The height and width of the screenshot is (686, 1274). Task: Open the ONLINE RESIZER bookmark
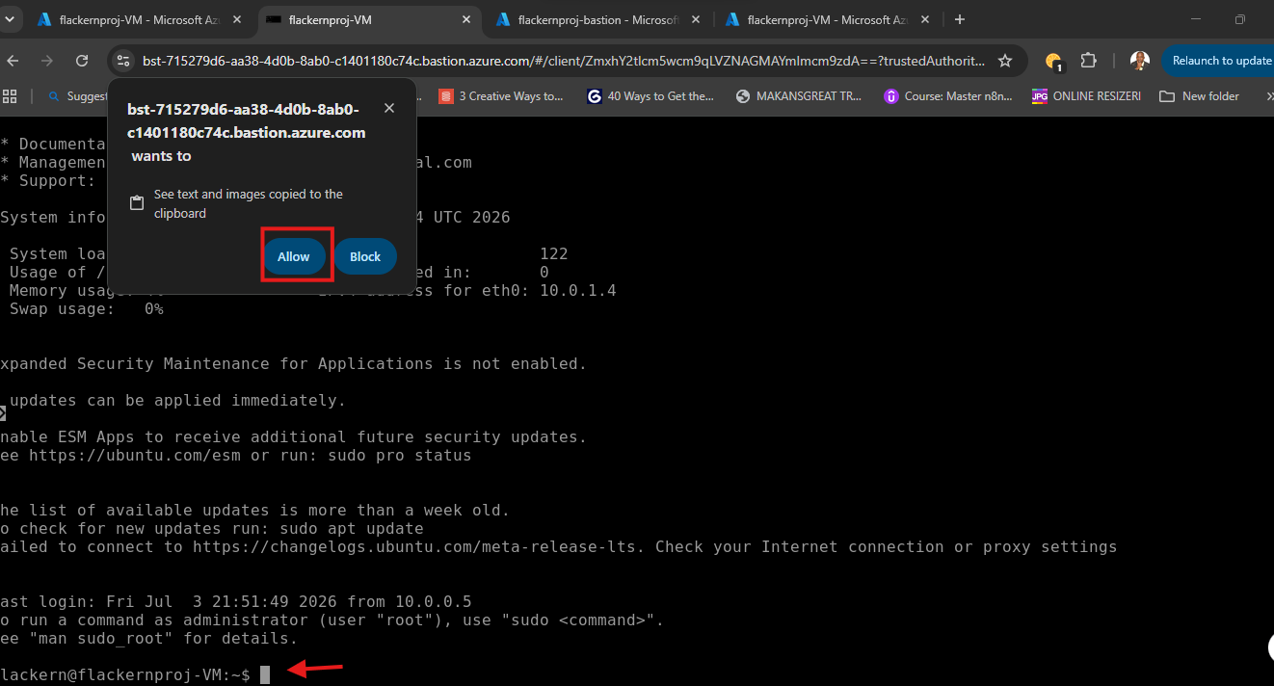click(x=1086, y=96)
